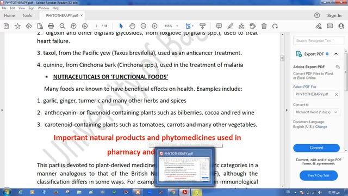This screenshot has width=348, height=196.
Task: Switch to the Tools tab
Action: click(27, 15)
